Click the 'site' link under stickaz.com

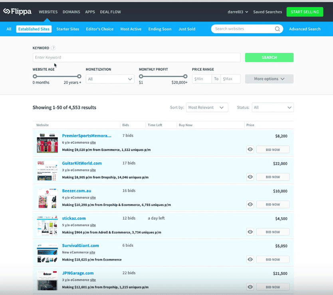point(93,225)
